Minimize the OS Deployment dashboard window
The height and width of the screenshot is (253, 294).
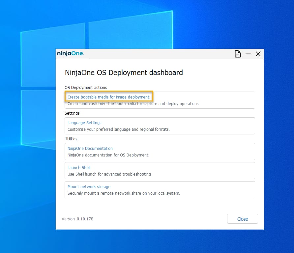pos(248,54)
